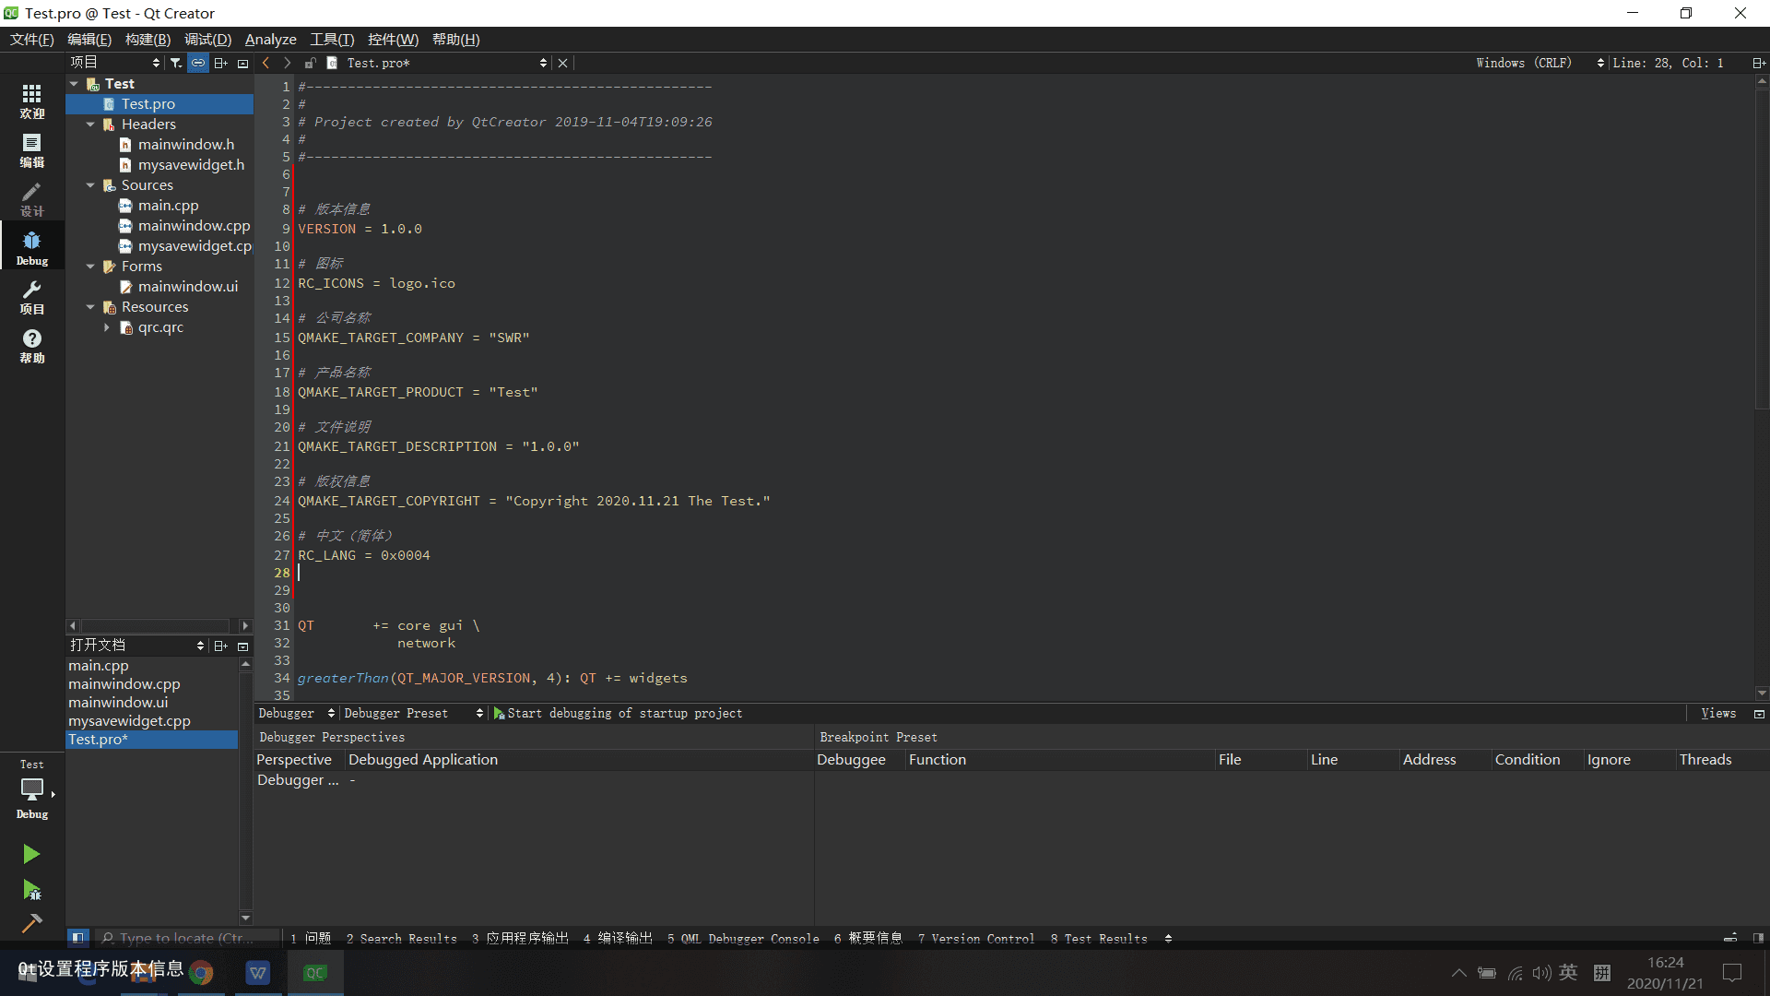Expand the Headers folder in project tree

[x=95, y=125]
